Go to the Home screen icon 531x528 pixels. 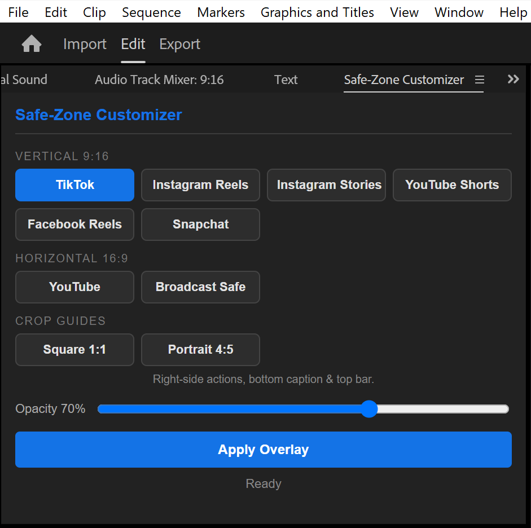point(32,43)
